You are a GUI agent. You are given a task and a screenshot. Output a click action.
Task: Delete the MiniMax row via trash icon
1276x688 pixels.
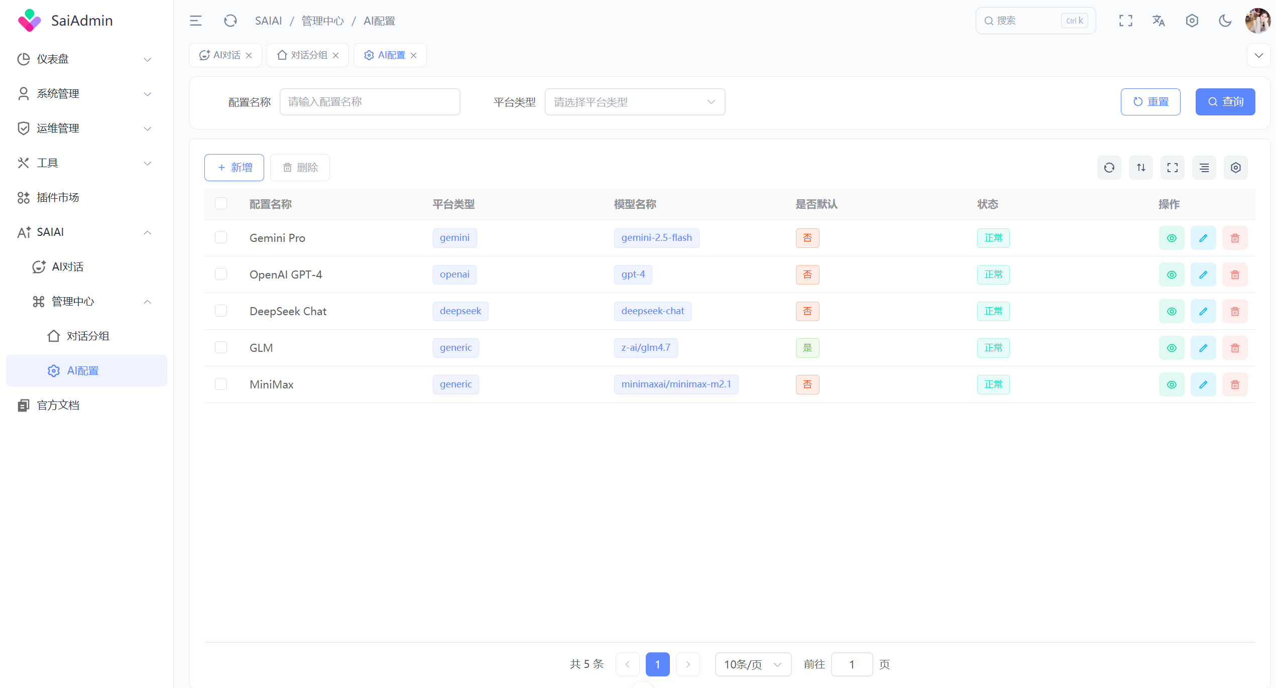point(1235,384)
